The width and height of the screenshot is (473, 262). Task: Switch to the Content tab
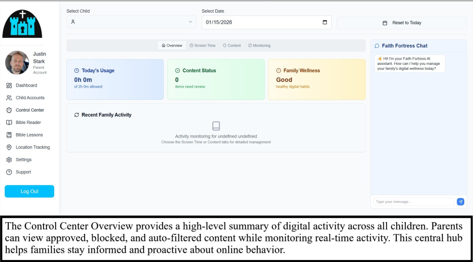click(x=232, y=46)
